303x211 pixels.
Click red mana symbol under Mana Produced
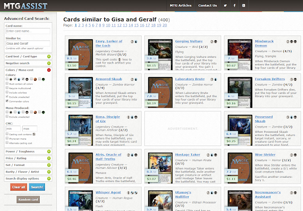[x=35, y=112]
